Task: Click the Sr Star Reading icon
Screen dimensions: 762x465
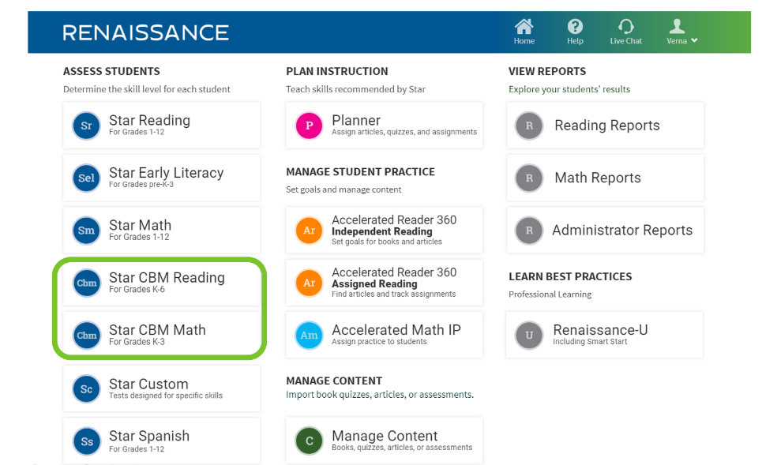Action: (87, 126)
